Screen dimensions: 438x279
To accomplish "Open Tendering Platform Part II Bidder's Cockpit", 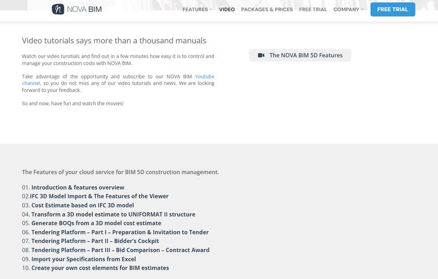I will tap(95, 241).
